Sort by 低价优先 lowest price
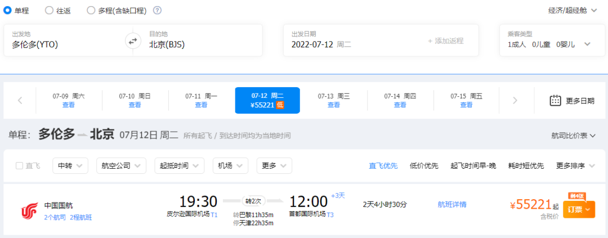Image resolution: width=608 pixels, height=238 pixels. (424, 166)
